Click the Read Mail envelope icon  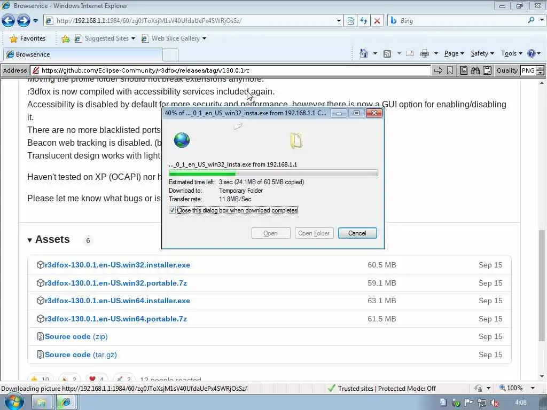pos(410,53)
